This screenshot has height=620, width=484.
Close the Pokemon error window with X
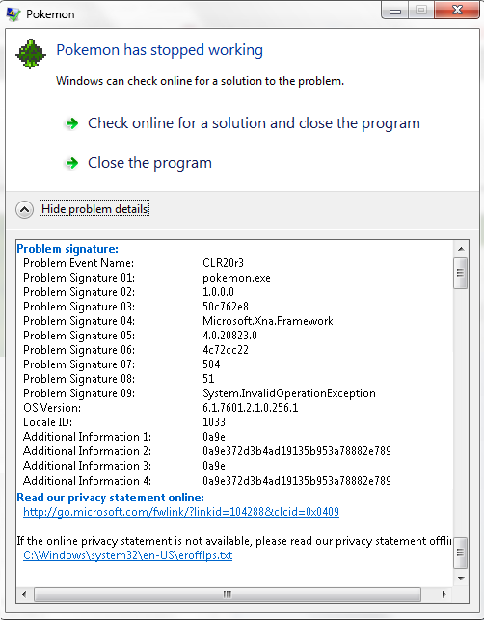click(457, 10)
